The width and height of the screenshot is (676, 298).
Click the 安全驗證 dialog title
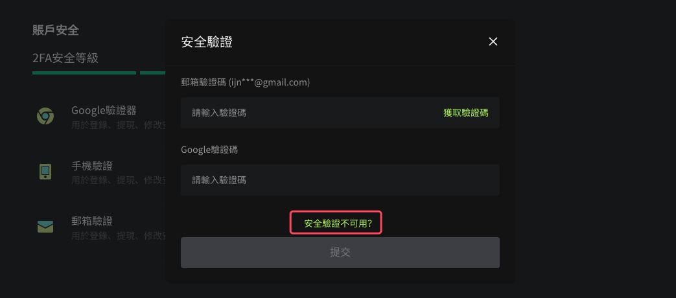pyautogui.click(x=207, y=42)
